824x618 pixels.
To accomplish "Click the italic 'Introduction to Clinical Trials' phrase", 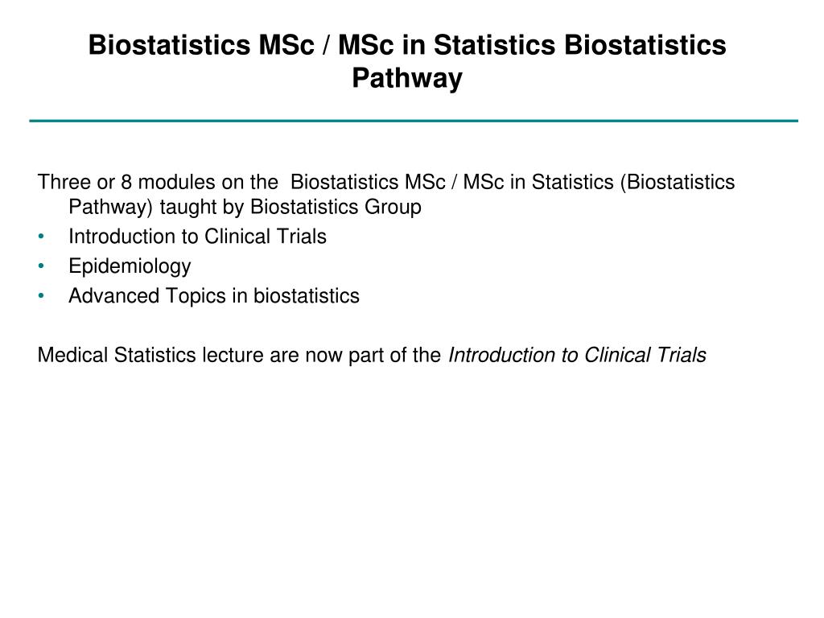I will [577, 355].
